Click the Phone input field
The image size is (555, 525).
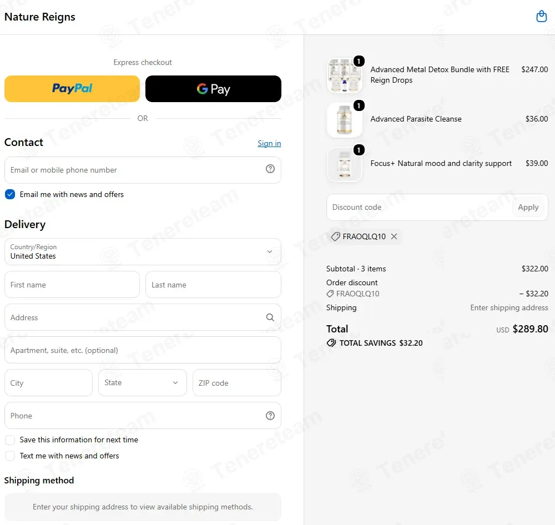(143, 416)
